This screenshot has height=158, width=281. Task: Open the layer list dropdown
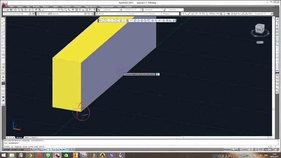[x=61, y=14]
